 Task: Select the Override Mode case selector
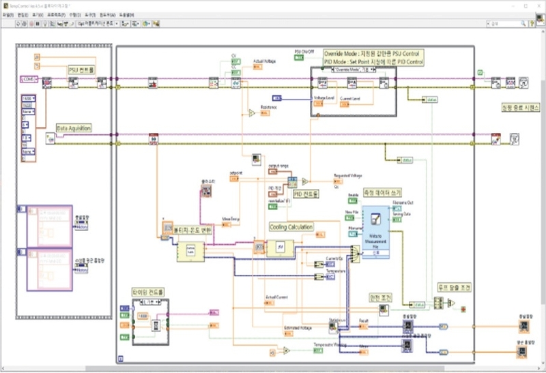tap(354, 69)
